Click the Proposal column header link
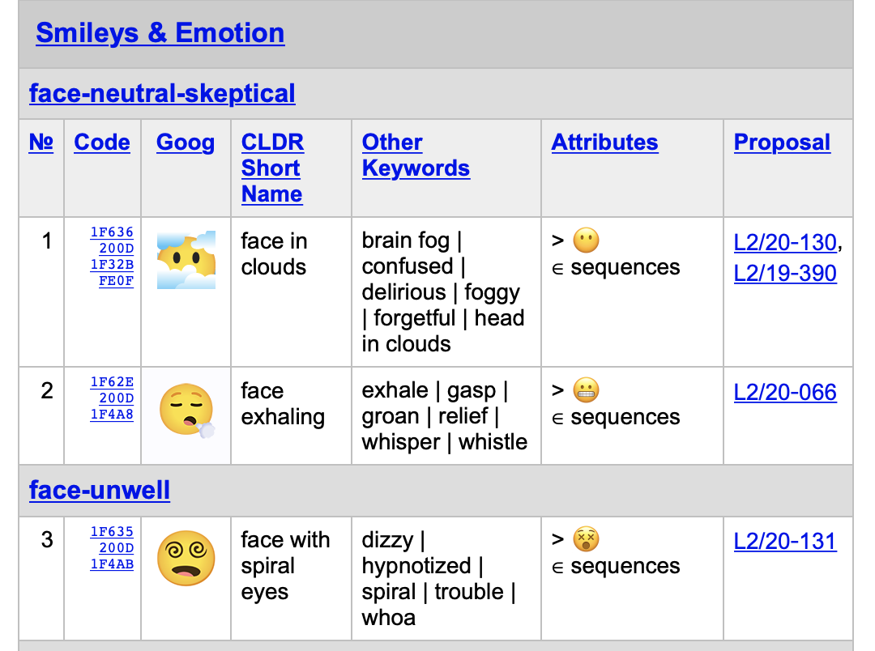875x651 pixels. click(782, 143)
